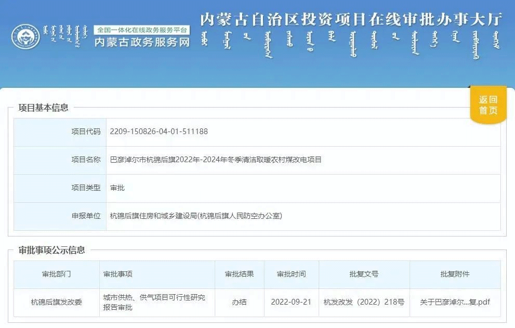Open the 关于巴彦淖尔...复.pdf attachment
This screenshot has height=328, width=515.
[x=455, y=302]
